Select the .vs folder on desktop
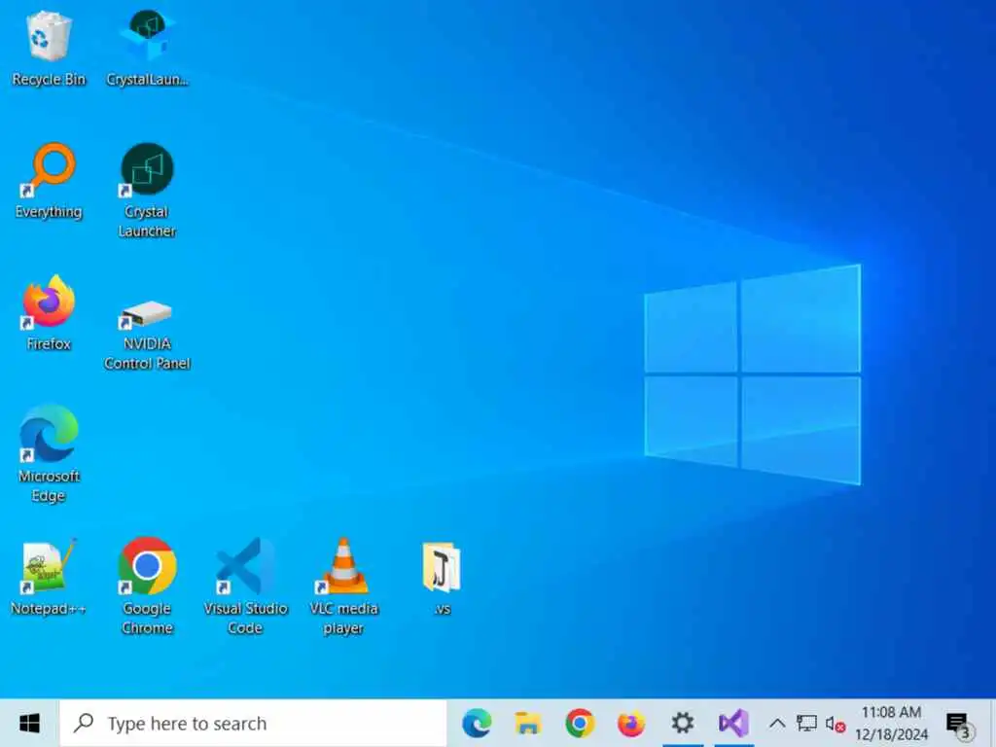This screenshot has height=747, width=996. click(443, 579)
